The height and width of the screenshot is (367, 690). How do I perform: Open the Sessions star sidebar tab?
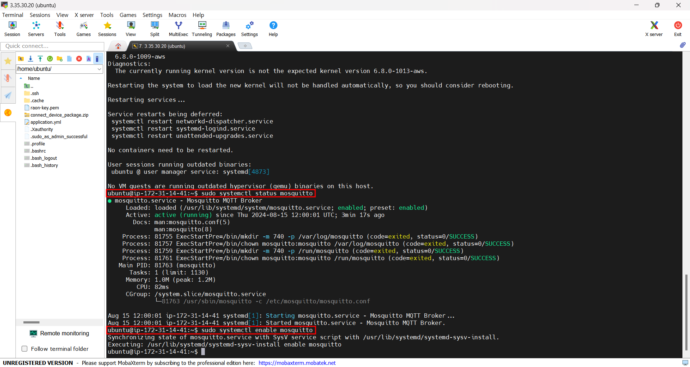tap(8, 61)
